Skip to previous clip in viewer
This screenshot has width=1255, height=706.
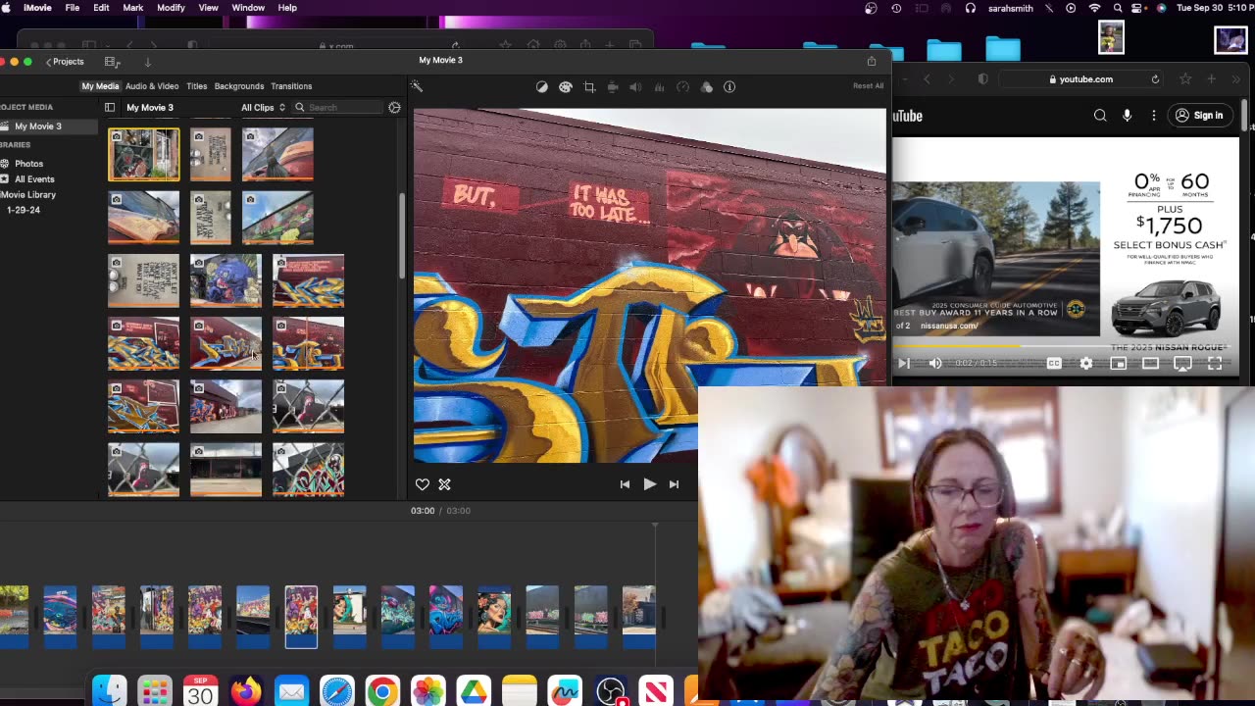[625, 484]
